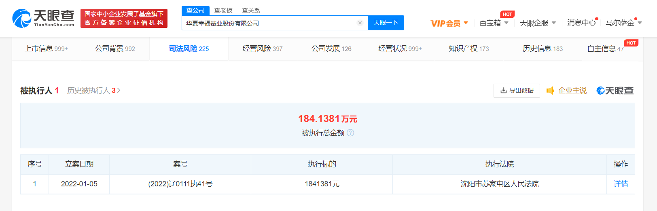Click the 执行标的 column header
Viewport: 657px width, 211px height.
click(322, 164)
